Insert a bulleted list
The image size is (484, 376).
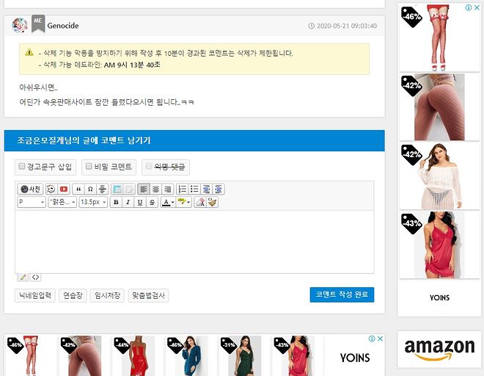[x=194, y=189]
